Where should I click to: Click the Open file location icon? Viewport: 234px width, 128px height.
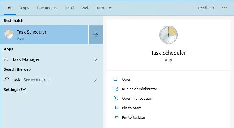tap(116, 98)
